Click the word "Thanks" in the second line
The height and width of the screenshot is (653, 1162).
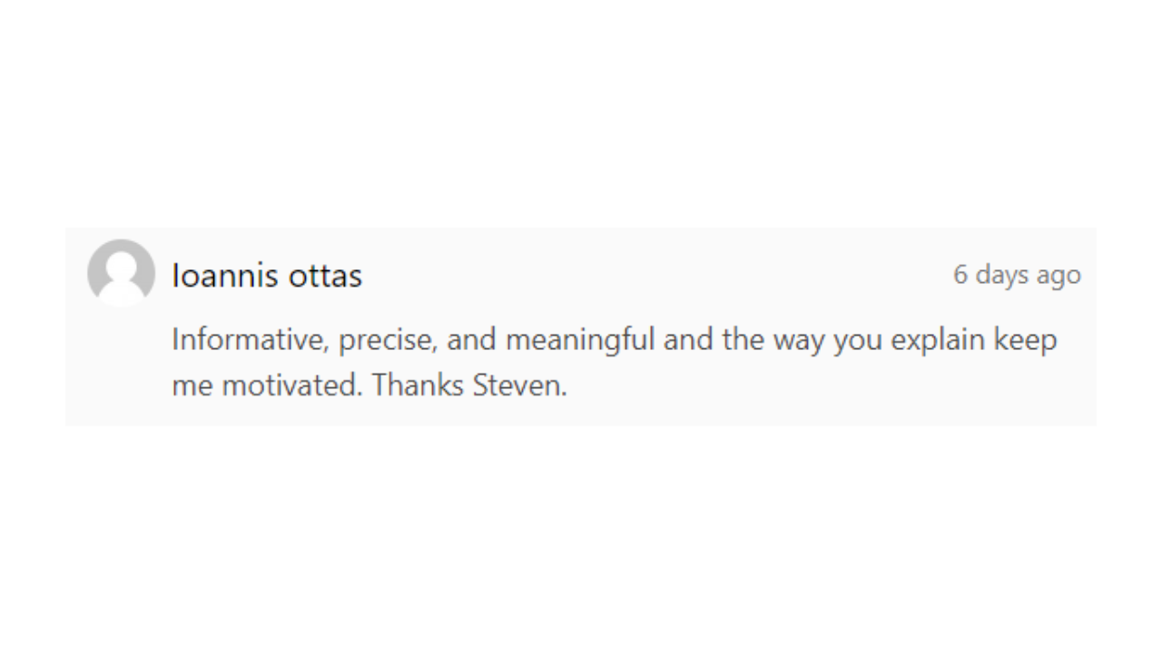pyautogui.click(x=418, y=385)
